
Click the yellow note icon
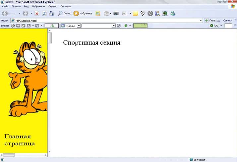[x=136, y=14]
